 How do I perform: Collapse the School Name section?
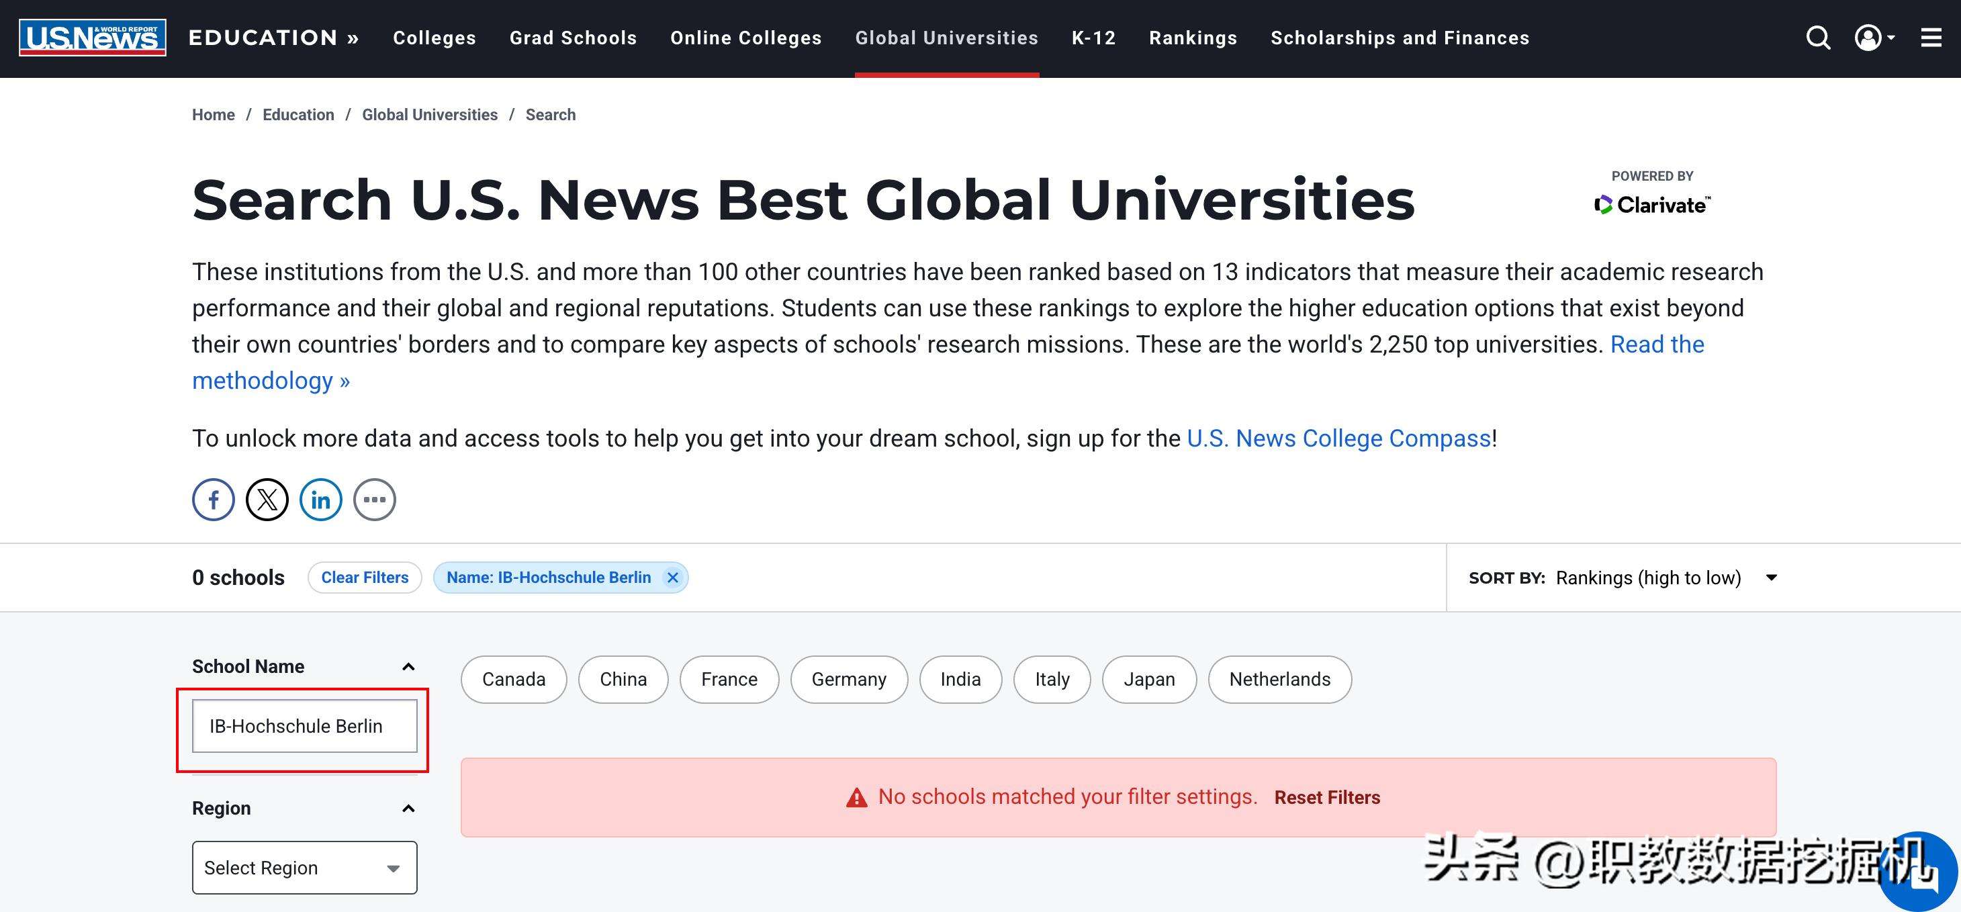point(408,667)
